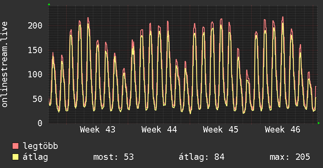Click the 'átlag: 84' average value

pyautogui.click(x=201, y=157)
